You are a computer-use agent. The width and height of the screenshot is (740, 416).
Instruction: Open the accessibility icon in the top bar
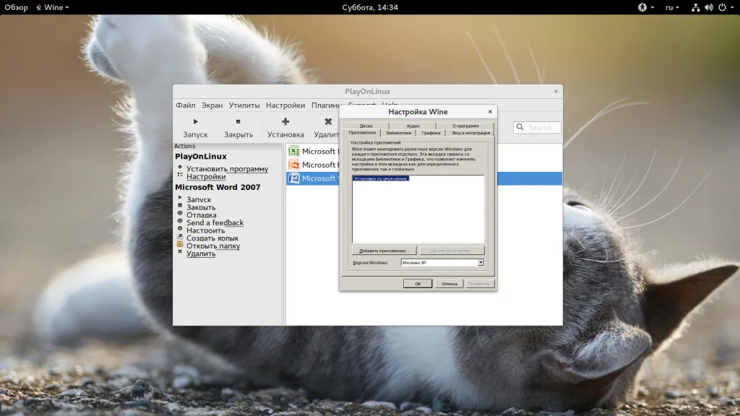642,7
